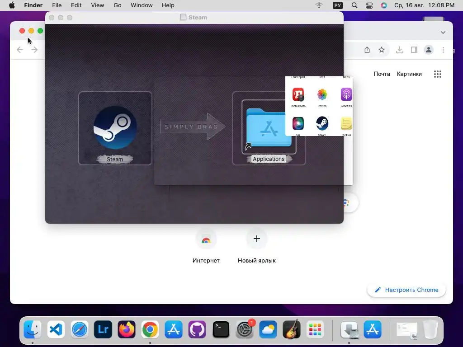Viewport: 463px width, 347px height.
Task: Open the Trash in the Dock
Action: coord(430,329)
